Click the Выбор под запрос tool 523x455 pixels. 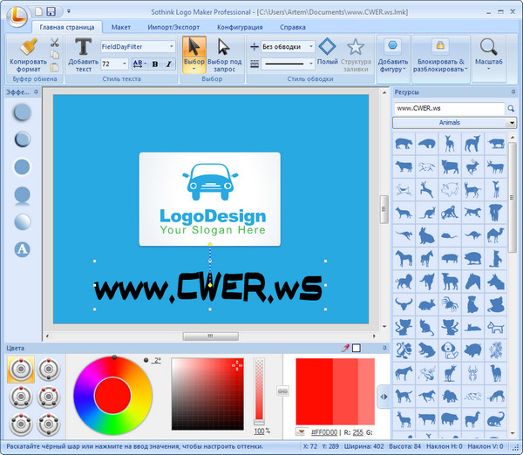pos(224,47)
